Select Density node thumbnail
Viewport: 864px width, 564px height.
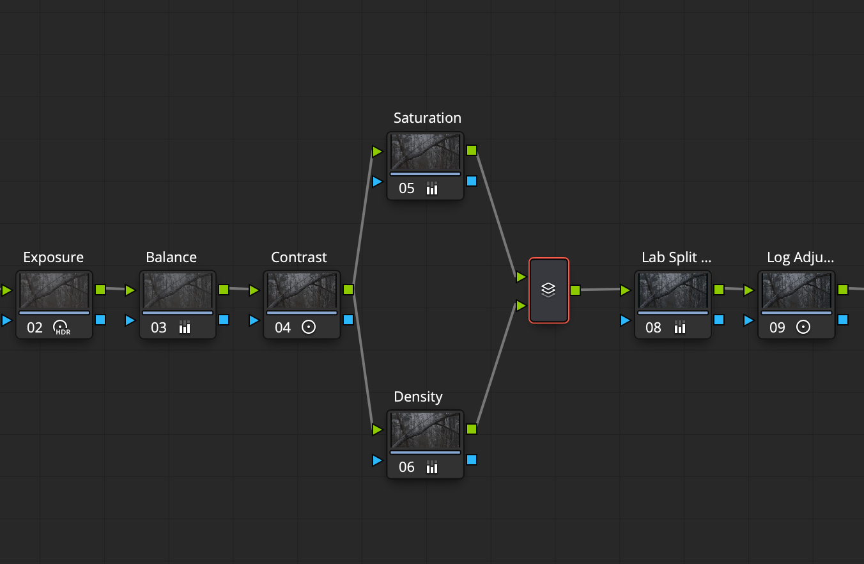425,430
